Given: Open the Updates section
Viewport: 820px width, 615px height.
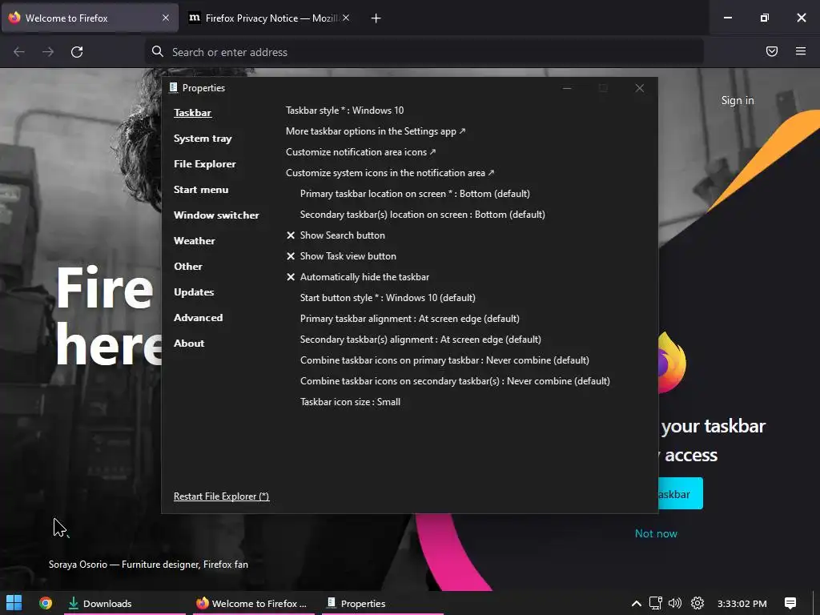Looking at the screenshot, I should point(194,292).
